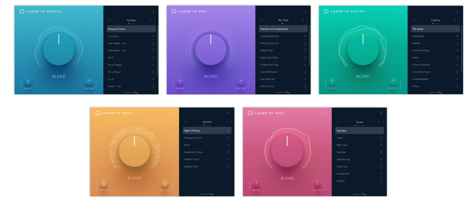Image resolution: width=469 pixels, height=209 pixels.
Task: Favorite the Pop Diva preset
Action: click(x=381, y=131)
